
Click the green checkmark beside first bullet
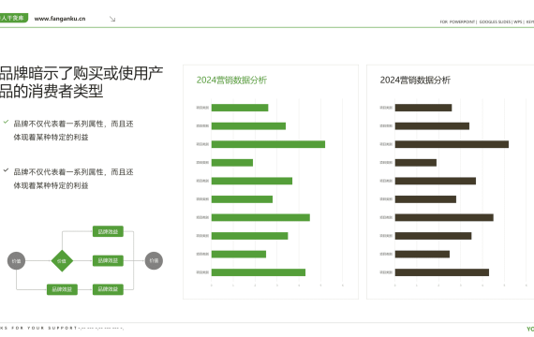(6, 122)
